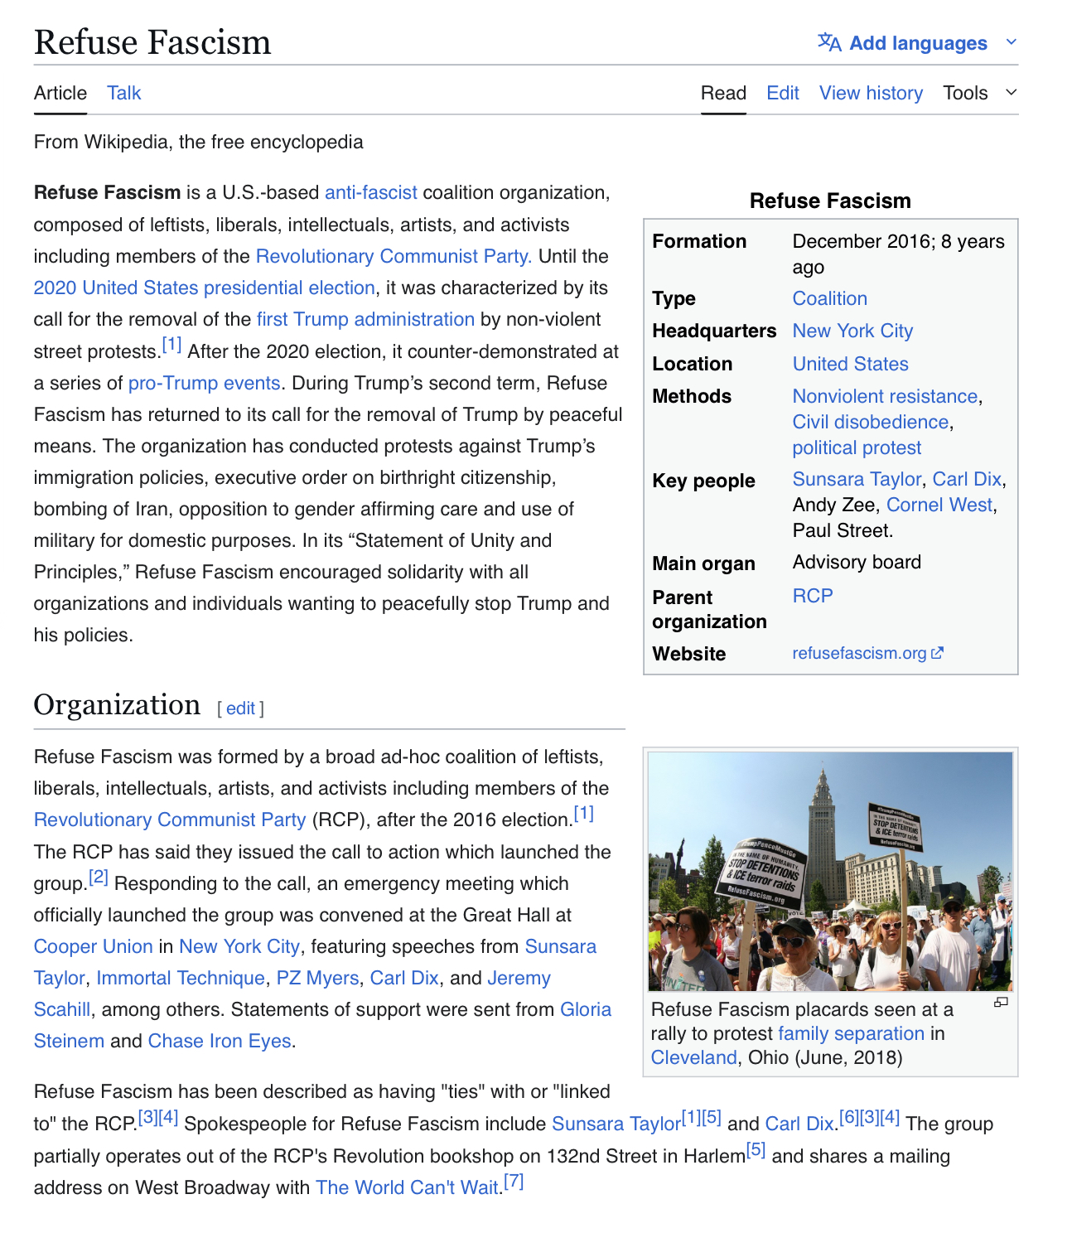Click citation [1] after 2016 election
This screenshot has width=1072, height=1233.
(x=584, y=813)
